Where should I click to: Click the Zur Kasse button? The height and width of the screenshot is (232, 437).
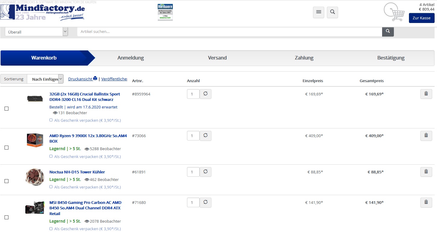click(422, 18)
